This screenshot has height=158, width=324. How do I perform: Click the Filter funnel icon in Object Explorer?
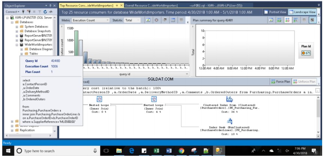pos(40,12)
